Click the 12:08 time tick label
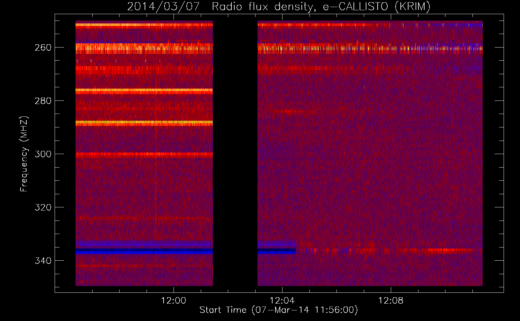The width and height of the screenshot is (520, 321). click(391, 301)
